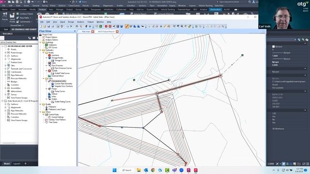This screenshot has height=174, width=310.
Task: Open the File menu in Storm Sanitary Analysis
Action: pyautogui.click(x=42, y=22)
